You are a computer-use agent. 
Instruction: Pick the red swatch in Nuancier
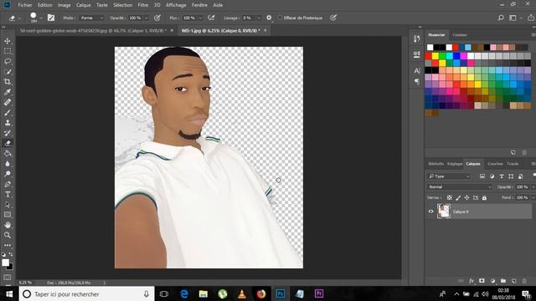[428, 56]
